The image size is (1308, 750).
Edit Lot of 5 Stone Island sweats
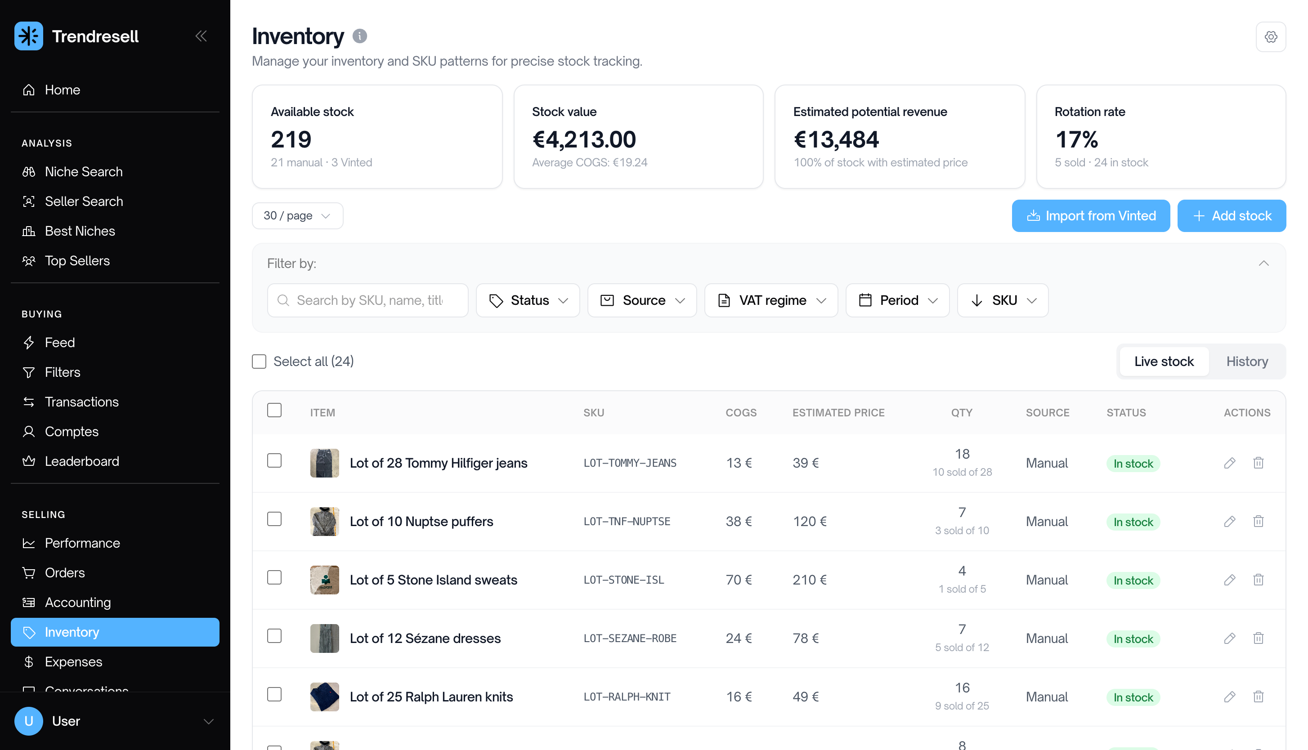[1229, 580]
